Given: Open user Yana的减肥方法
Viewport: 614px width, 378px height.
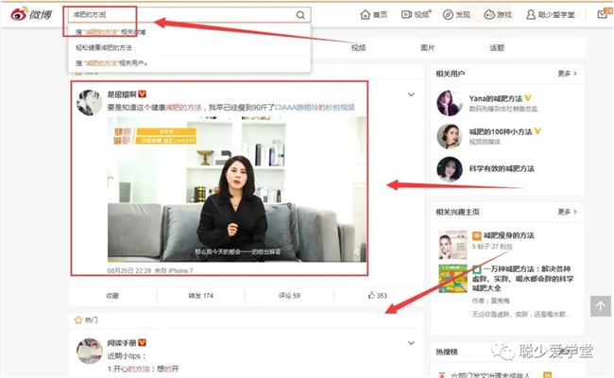Looking at the screenshot, I should point(496,98).
